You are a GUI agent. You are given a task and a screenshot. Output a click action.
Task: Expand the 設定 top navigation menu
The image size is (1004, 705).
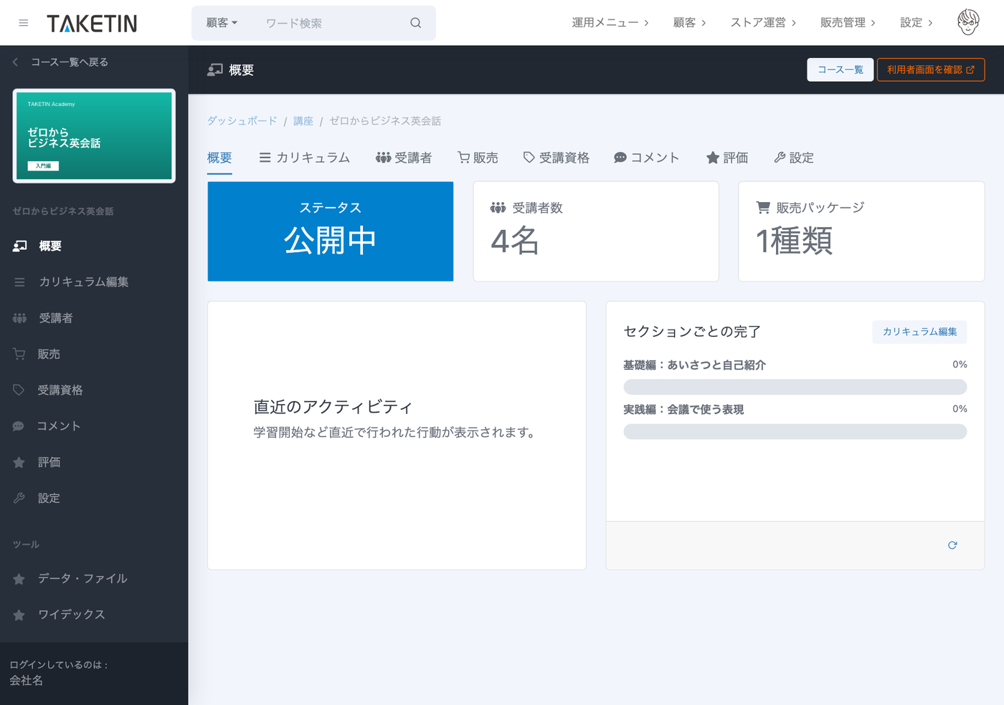point(917,23)
